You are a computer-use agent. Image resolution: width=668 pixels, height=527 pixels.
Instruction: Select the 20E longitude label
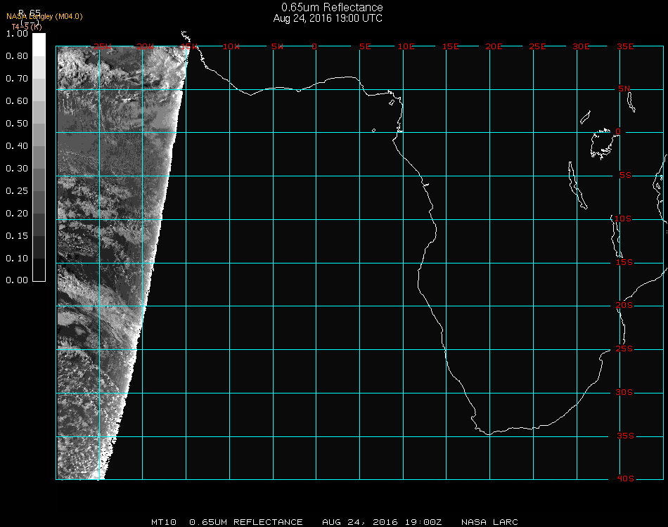coord(494,46)
